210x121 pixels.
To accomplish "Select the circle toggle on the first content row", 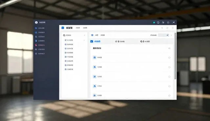I will coord(169,58).
